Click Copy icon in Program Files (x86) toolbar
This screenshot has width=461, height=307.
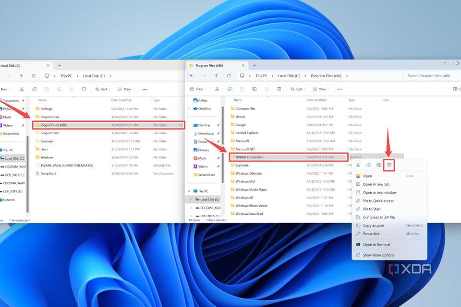pyautogui.click(x=230, y=89)
